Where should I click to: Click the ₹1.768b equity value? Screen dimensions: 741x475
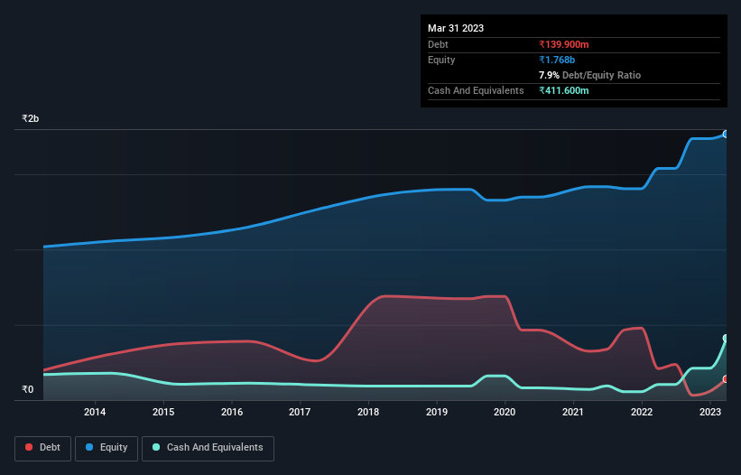[x=557, y=60]
